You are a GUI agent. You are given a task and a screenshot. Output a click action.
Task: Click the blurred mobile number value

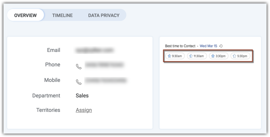pos(106,80)
